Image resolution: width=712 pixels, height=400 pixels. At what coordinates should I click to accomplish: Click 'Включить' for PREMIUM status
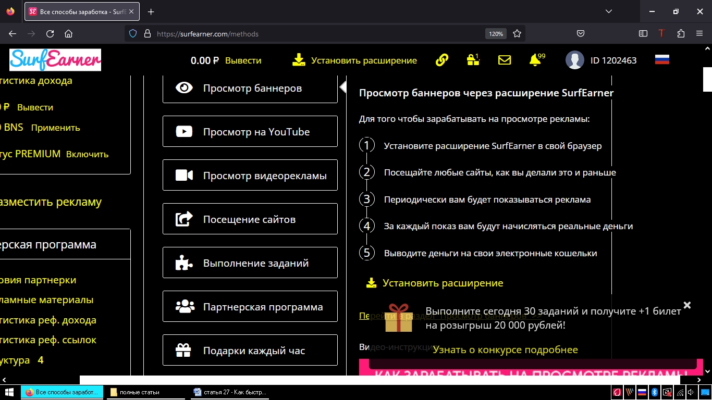point(87,154)
